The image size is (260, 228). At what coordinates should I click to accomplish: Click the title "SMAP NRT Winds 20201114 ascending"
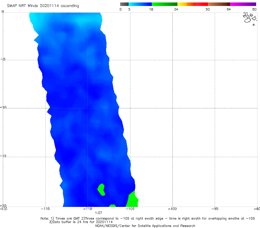[43, 6]
